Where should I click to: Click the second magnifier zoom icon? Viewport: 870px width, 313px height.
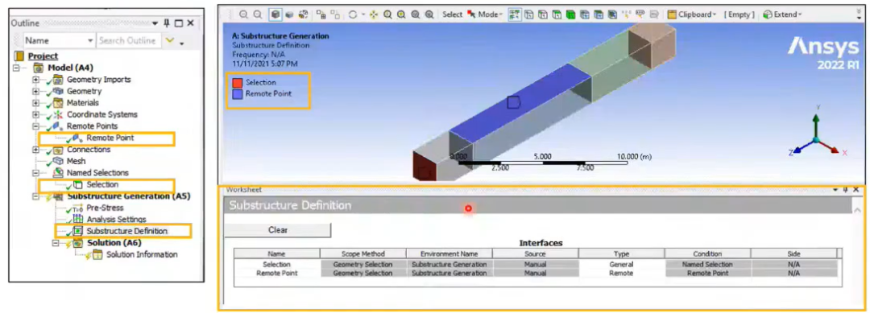258,14
